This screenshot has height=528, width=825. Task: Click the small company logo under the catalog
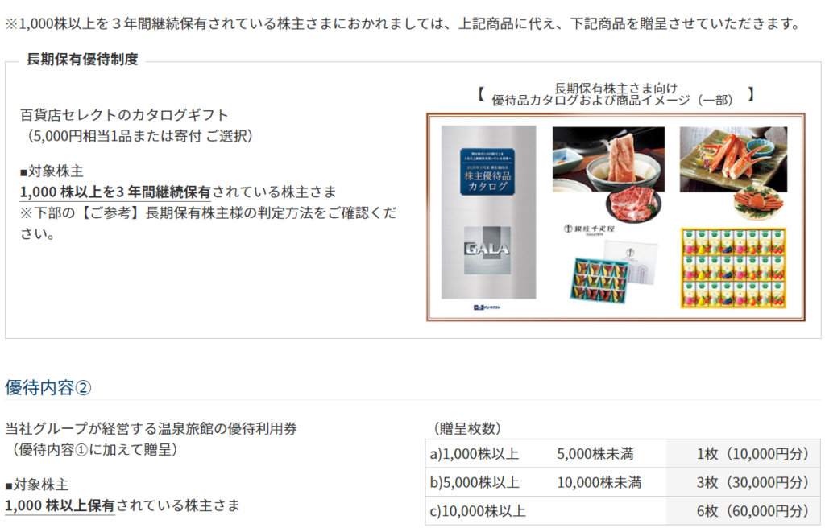click(x=487, y=307)
